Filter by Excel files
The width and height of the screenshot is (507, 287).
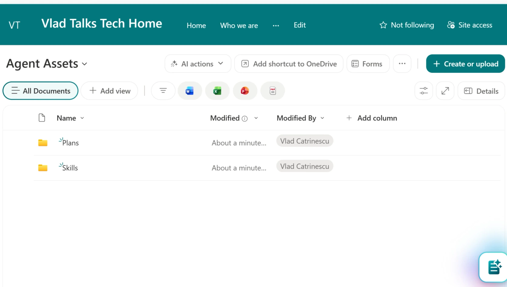(x=217, y=91)
